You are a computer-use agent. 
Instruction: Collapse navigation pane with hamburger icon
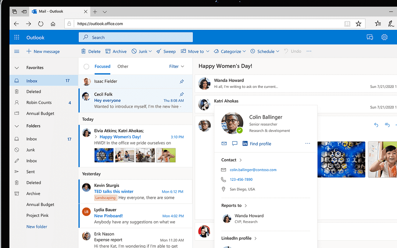17,51
